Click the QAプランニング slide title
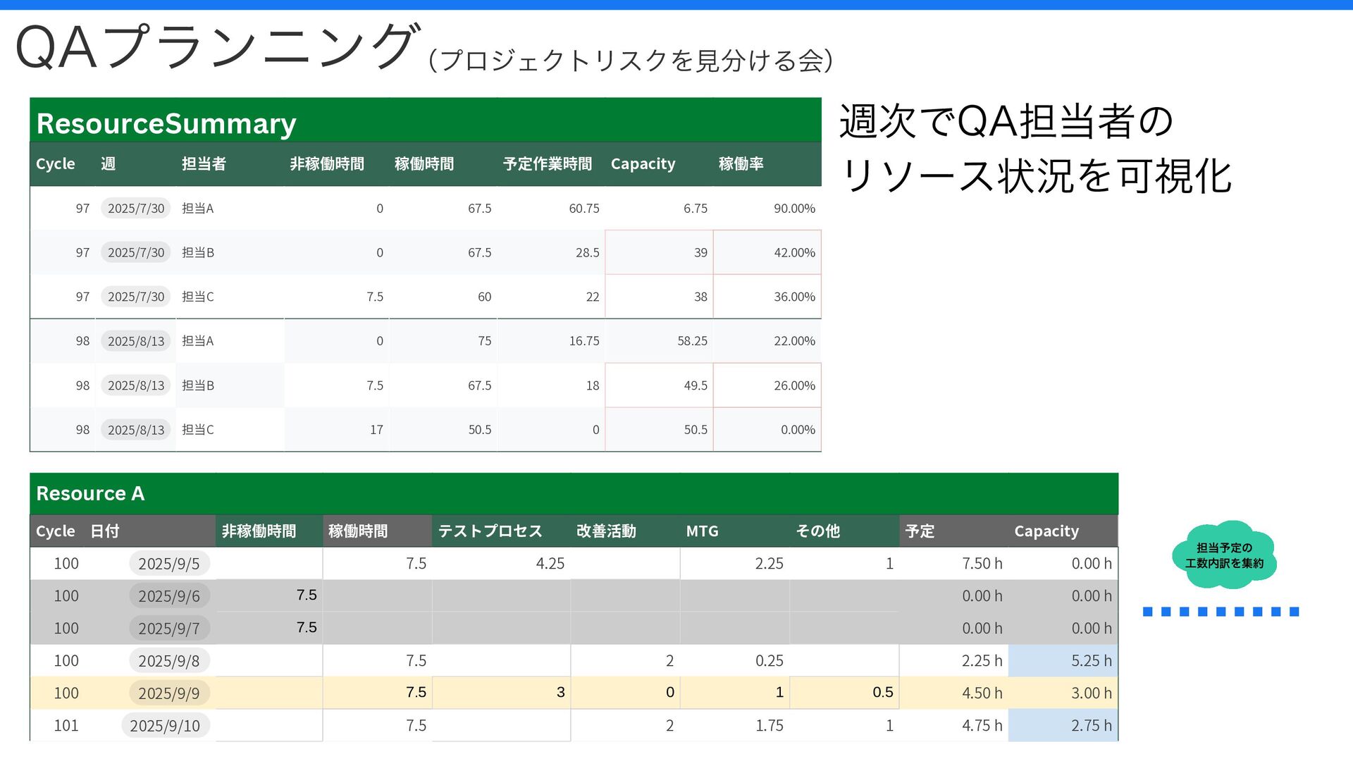This screenshot has height=761, width=1353. [x=217, y=48]
